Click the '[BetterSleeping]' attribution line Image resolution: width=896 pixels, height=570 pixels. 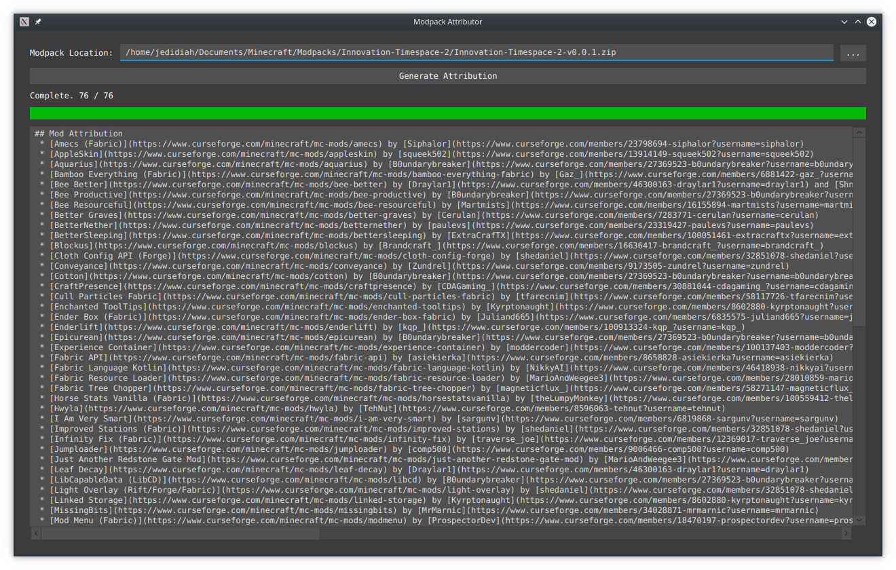(x=446, y=235)
